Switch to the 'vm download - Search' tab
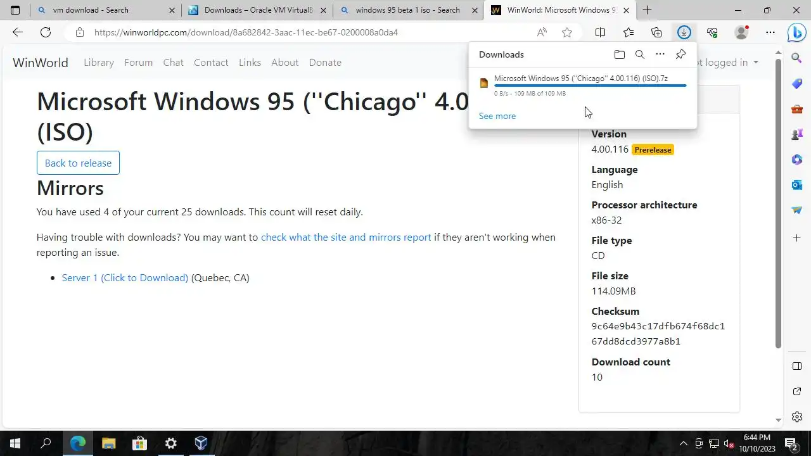This screenshot has width=811, height=456. click(105, 10)
